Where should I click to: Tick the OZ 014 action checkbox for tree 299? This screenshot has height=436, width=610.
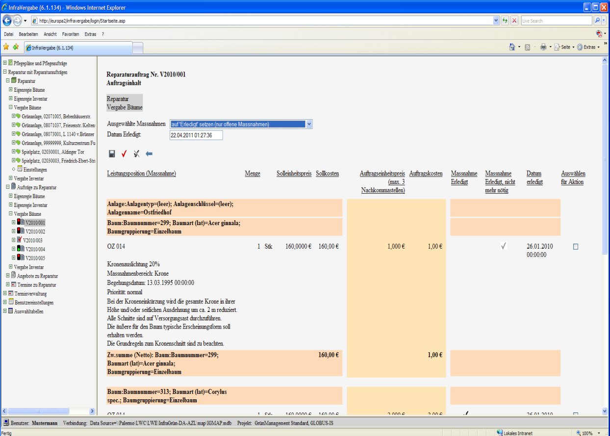[576, 247]
